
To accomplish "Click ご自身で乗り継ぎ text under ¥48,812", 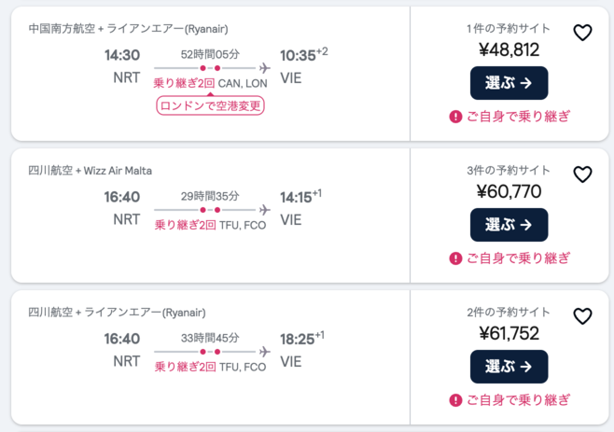I will tap(518, 117).
